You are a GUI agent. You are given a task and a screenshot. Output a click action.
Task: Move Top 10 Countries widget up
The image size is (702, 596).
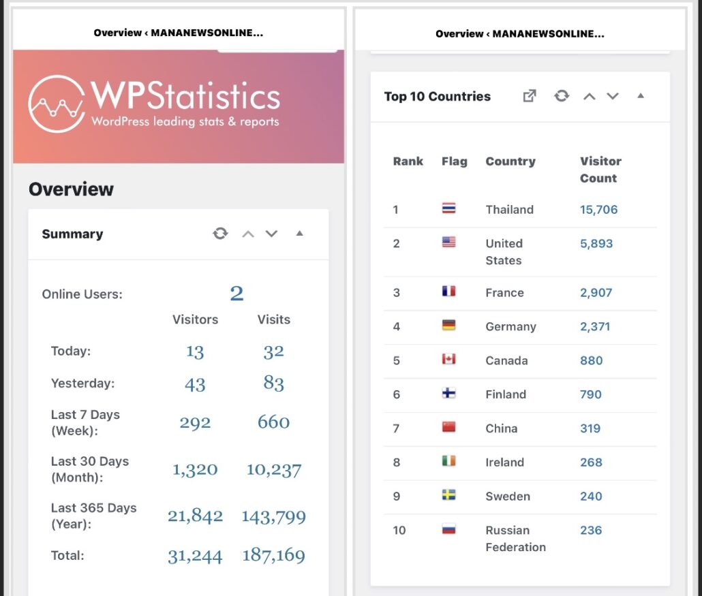[x=590, y=96]
